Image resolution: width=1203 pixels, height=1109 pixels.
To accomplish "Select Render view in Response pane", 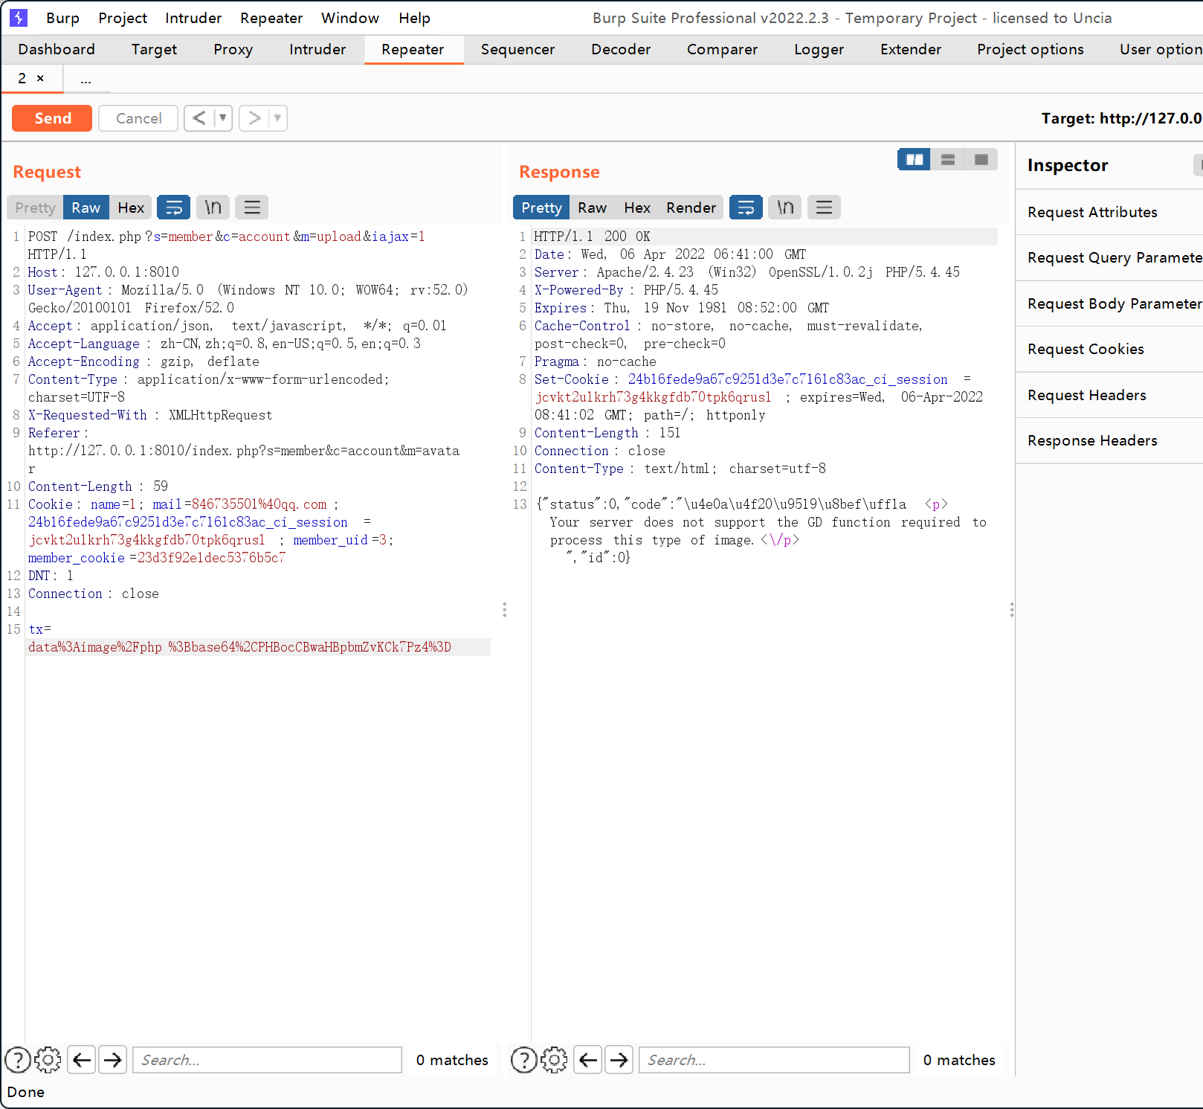I will click(691, 208).
